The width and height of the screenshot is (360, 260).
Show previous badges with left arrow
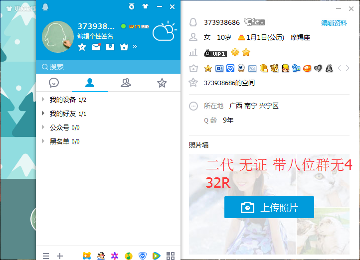339,68
